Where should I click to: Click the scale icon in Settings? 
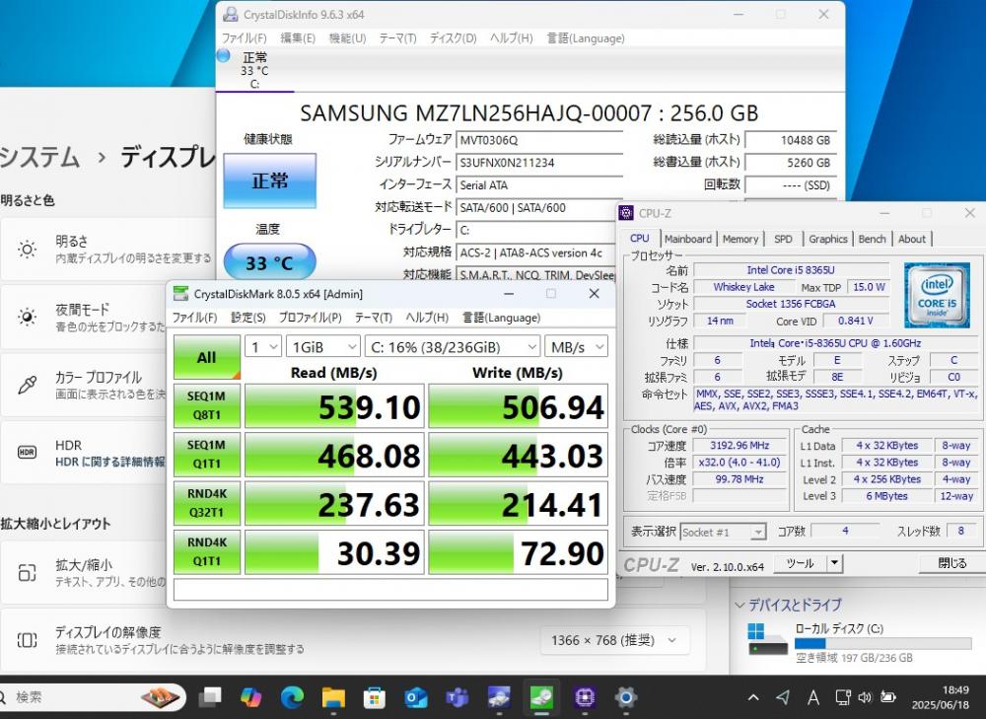pos(27,572)
